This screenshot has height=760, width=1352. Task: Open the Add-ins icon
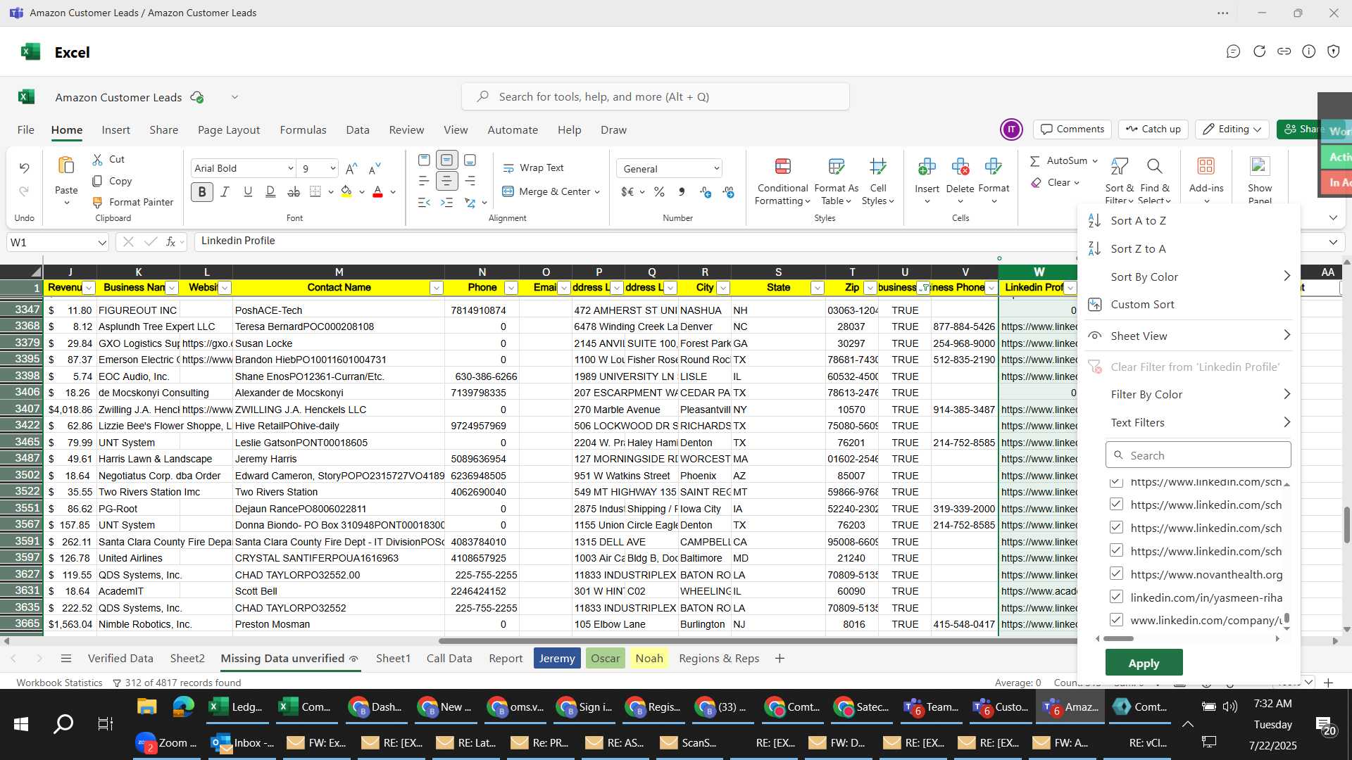pyautogui.click(x=1206, y=166)
